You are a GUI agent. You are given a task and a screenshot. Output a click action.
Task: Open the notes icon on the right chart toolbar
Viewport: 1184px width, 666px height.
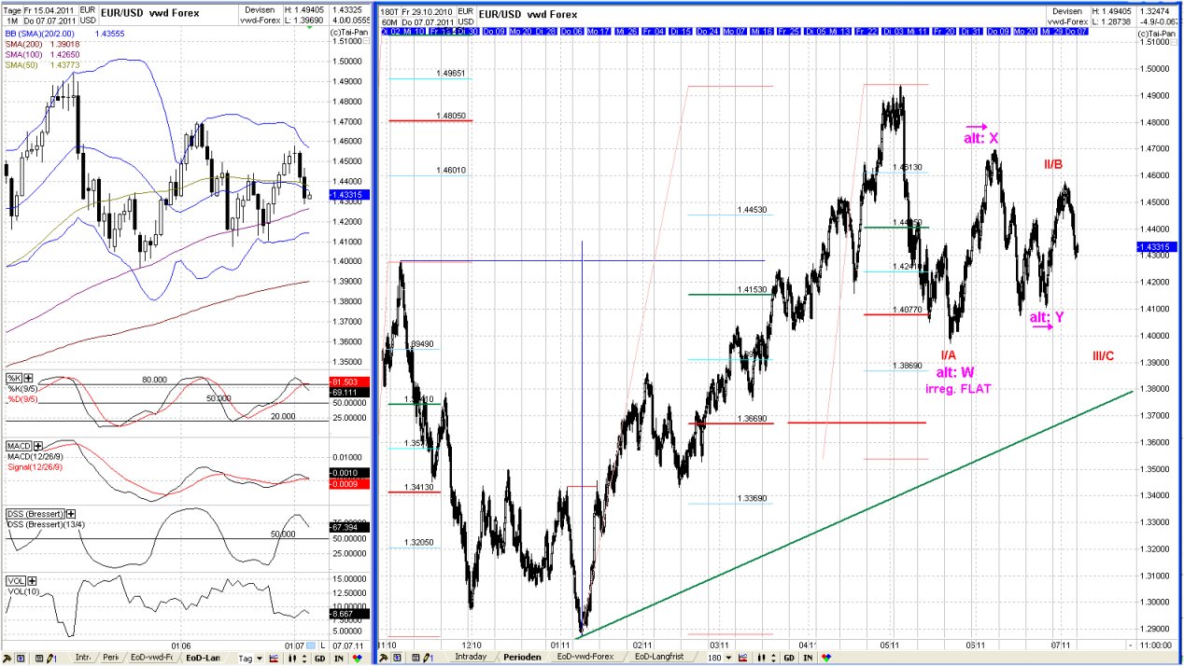coord(415,658)
